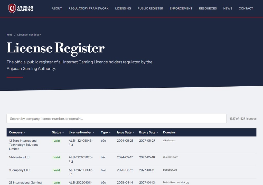Image resolution: width=263 pixels, height=185 pixels.
Task: Select issue date 2026-08-12
Action: tap(125, 170)
